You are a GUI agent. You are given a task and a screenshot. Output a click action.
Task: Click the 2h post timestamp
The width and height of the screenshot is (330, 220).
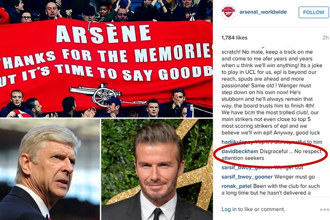coord(325,38)
